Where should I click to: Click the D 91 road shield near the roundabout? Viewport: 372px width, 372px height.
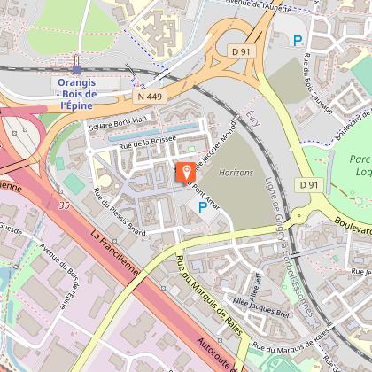(241, 51)
